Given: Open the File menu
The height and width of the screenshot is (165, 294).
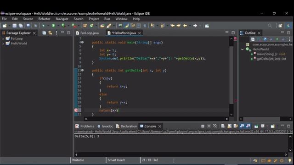Looking at the screenshot, I should [4, 19].
